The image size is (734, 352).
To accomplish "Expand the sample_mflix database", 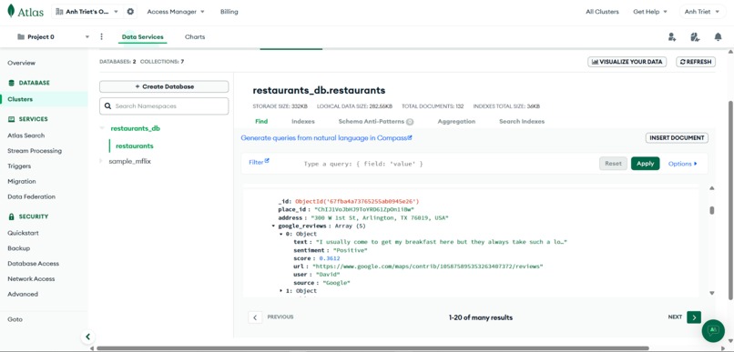I will tap(101, 161).
